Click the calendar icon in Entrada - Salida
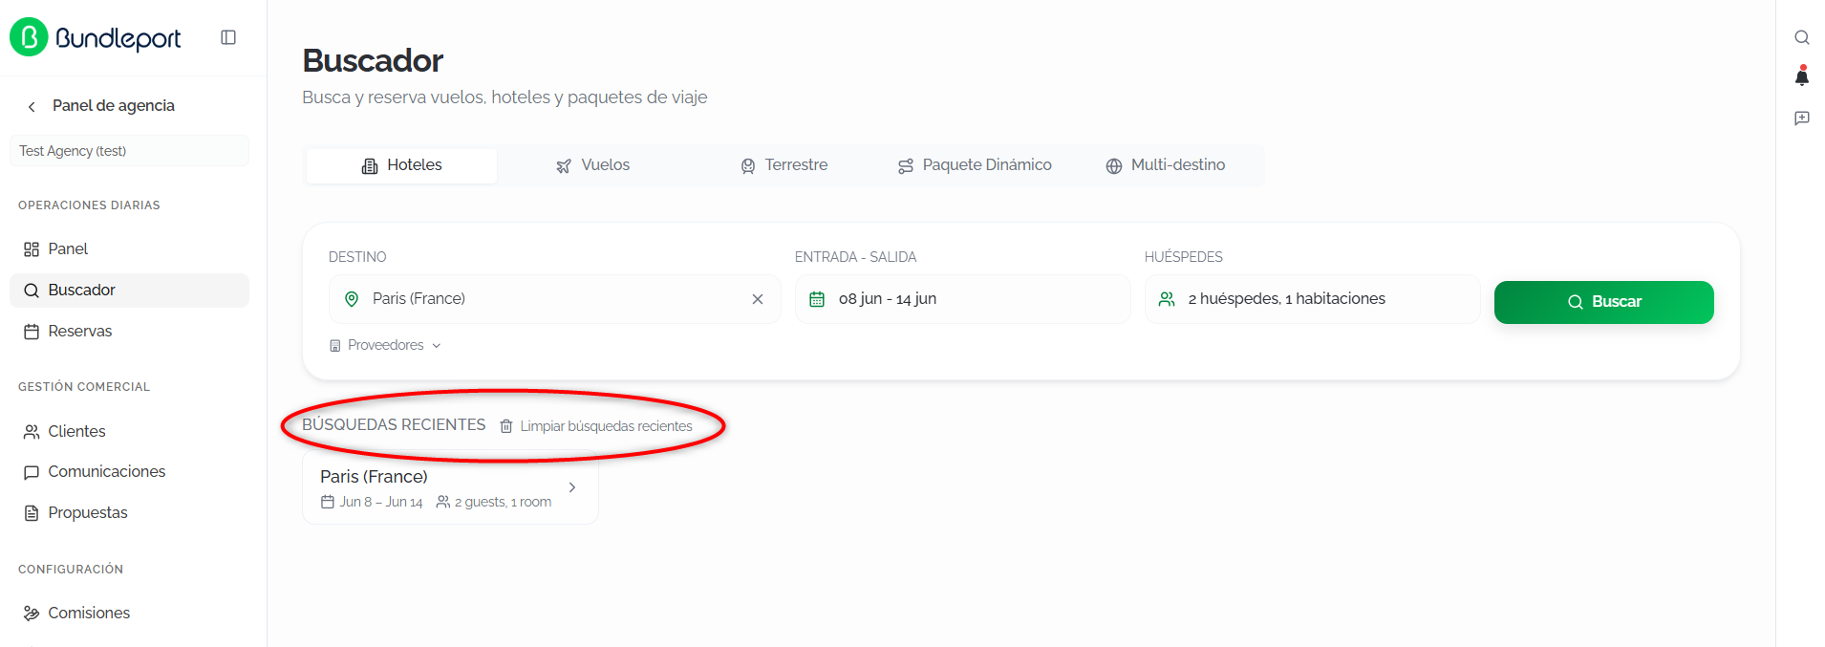The height and width of the screenshot is (647, 1825). click(x=817, y=299)
